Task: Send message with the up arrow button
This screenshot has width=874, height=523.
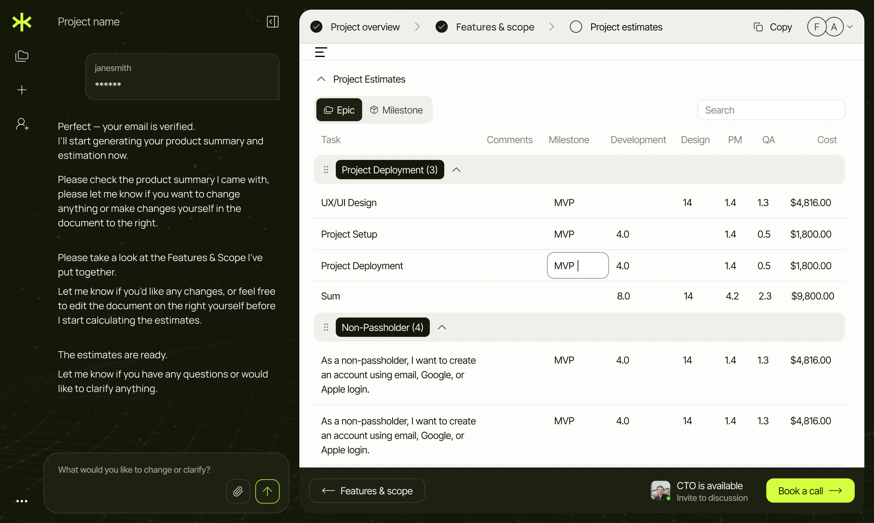Action: click(267, 491)
